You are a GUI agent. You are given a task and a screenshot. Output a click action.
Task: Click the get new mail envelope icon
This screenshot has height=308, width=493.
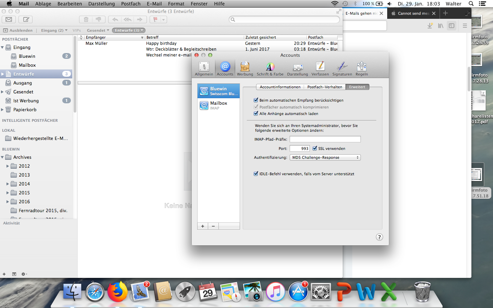pos(9,20)
